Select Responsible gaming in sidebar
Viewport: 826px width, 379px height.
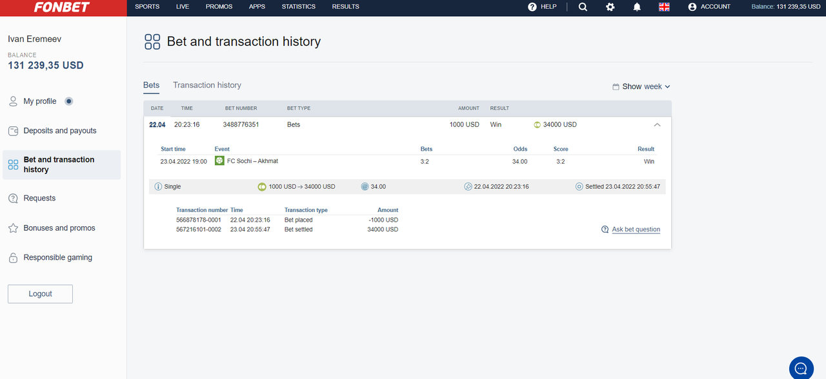tap(57, 258)
